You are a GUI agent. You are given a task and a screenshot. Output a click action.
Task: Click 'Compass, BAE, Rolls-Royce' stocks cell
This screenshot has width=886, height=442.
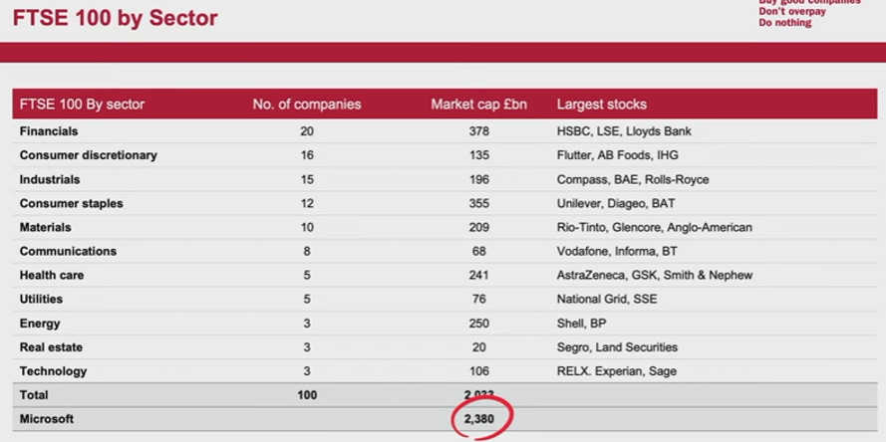tap(633, 179)
